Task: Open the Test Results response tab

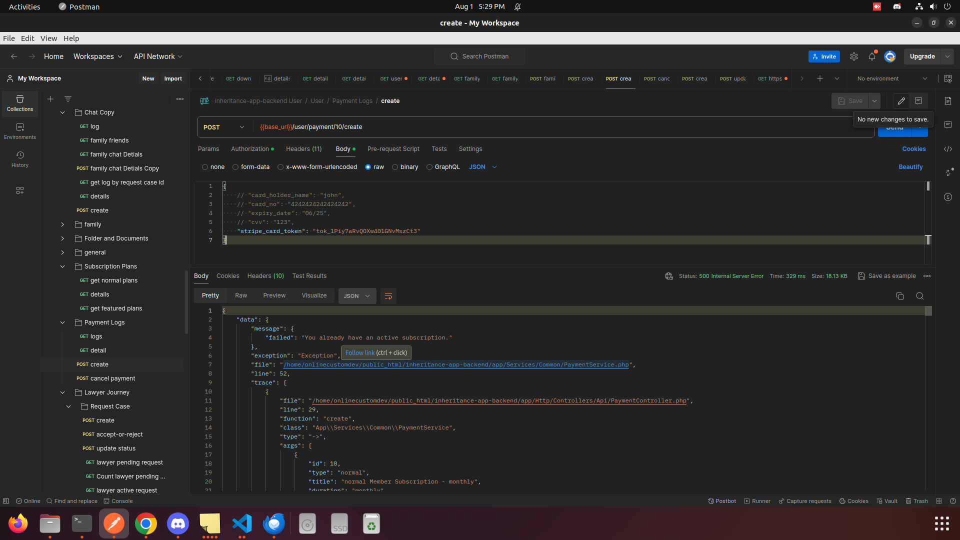Action: tap(309, 276)
